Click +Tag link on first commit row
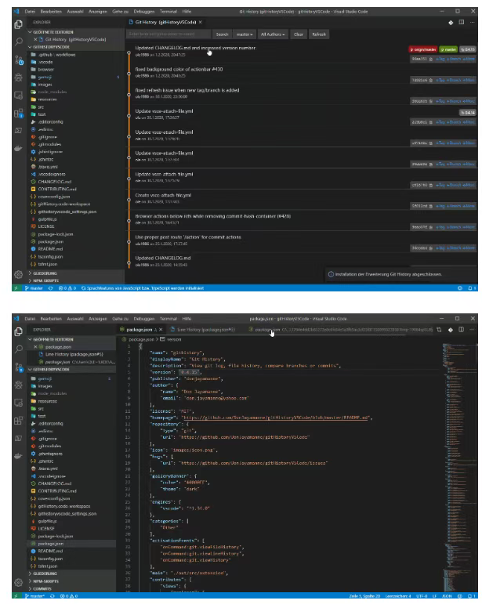 (440, 60)
